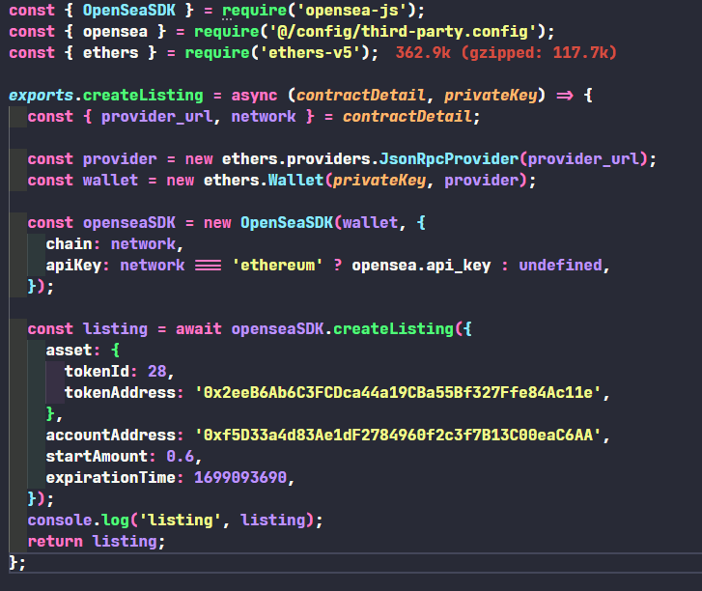Click the arrow function operator
Screen dimensions: 702x591
565,96
